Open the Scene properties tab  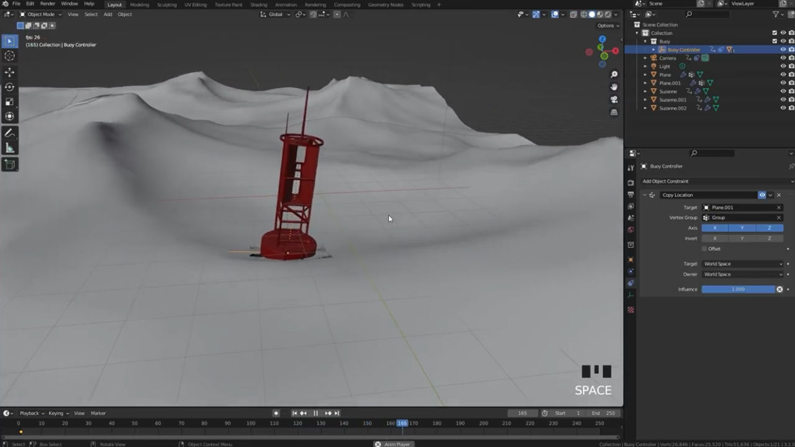(x=630, y=218)
